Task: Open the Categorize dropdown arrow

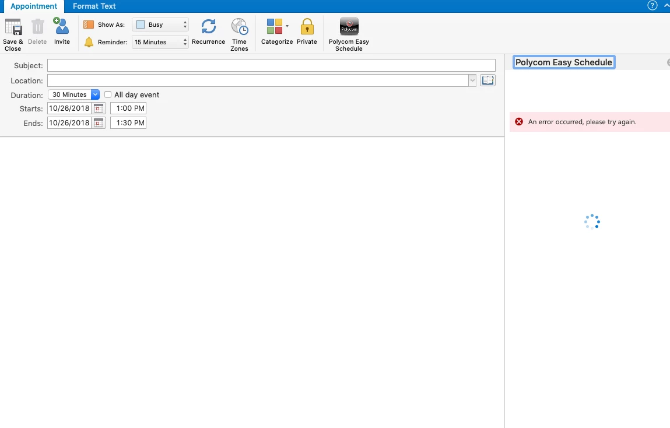Action: point(287,26)
